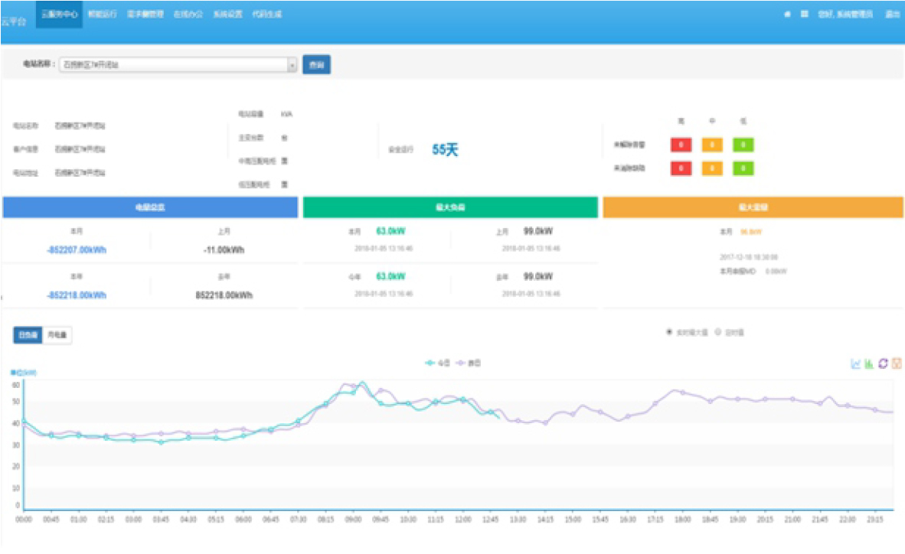Click this year's green 63.0kW value
This screenshot has width=905, height=554.
390,276
